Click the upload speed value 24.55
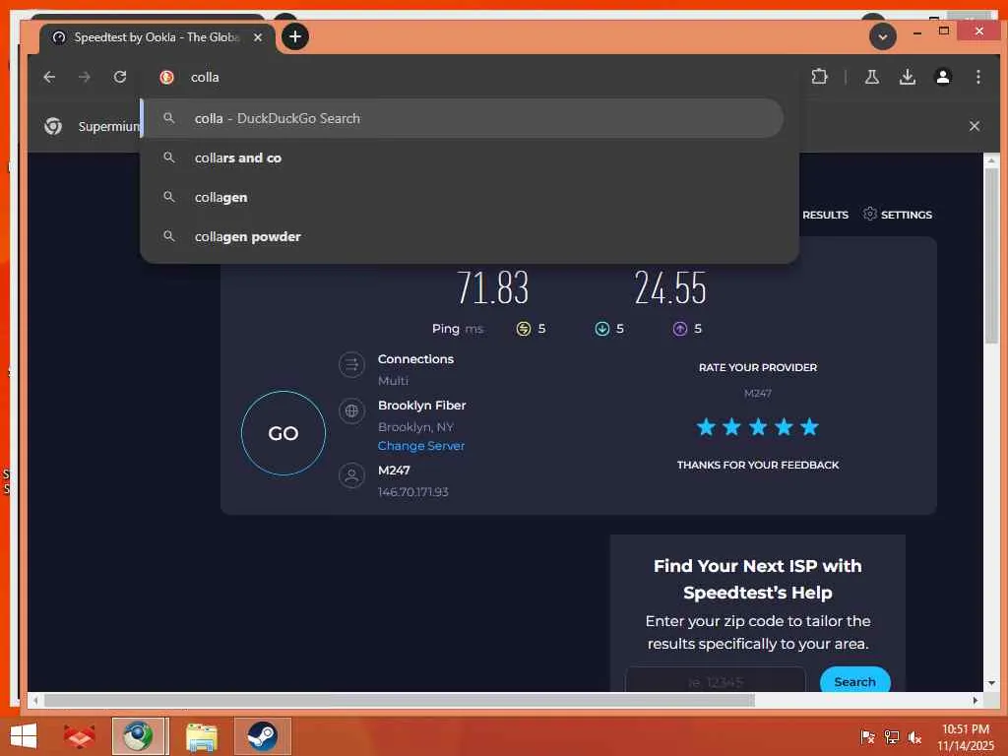 coord(669,287)
